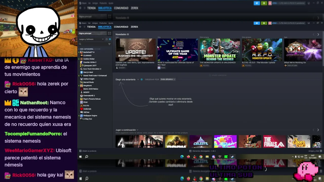324x182 pixels.
Task: Toggle ready-to-play filter beside Elegir una estantería
Action: tap(141, 79)
